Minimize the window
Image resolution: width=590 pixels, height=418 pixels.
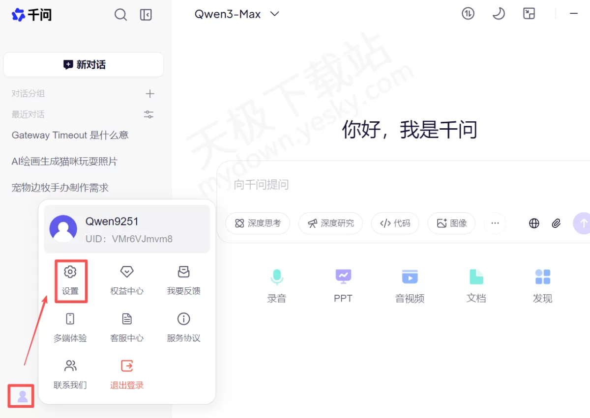[574, 14]
